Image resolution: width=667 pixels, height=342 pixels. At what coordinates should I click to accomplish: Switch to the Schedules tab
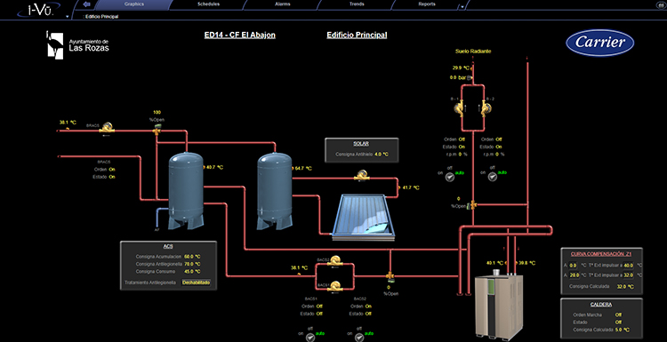(208, 4)
